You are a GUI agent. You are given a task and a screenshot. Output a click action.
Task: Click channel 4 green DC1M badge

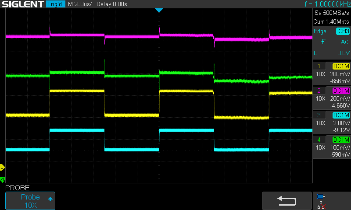point(341,140)
